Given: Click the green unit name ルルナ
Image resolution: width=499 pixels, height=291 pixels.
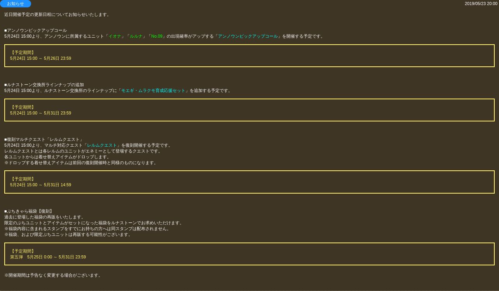Looking at the screenshot, I should [x=136, y=36].
